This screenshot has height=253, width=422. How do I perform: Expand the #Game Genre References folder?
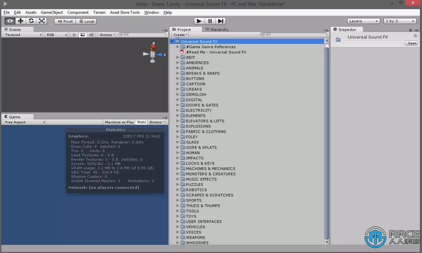pos(177,47)
